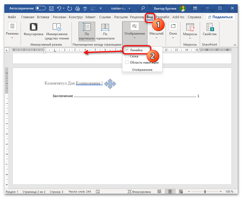The width and height of the screenshot is (242, 198).
Task: Open proofing errors icon in status bar
Action: [x=98, y=192]
